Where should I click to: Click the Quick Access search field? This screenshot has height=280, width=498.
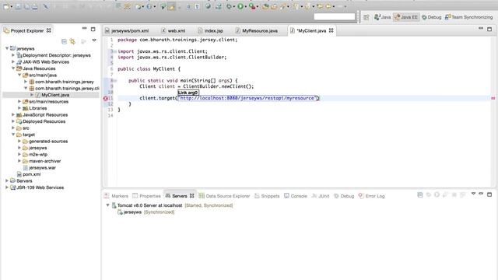(335, 16)
